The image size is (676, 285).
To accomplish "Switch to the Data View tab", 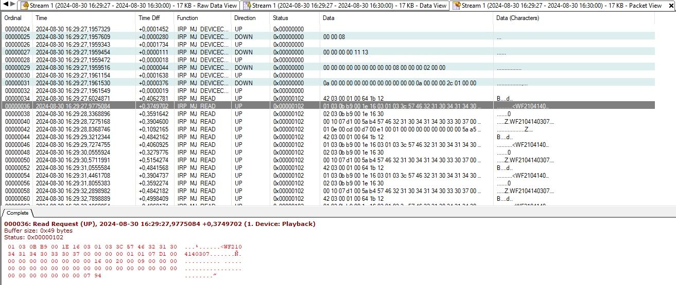I will tap(344, 6).
